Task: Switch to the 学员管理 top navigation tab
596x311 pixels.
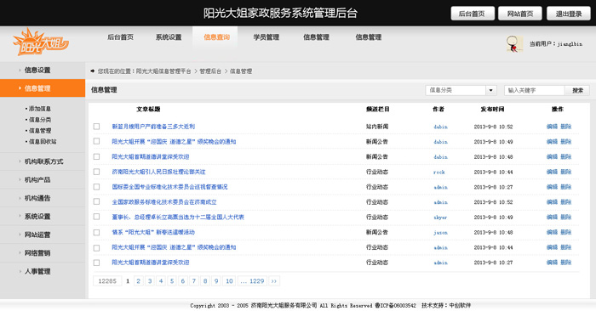Action: point(266,37)
